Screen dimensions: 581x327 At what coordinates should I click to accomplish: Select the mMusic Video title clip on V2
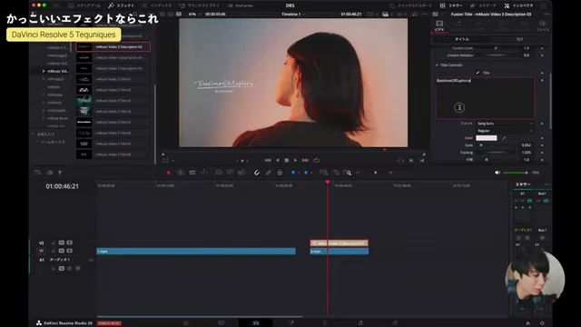pyautogui.click(x=339, y=243)
